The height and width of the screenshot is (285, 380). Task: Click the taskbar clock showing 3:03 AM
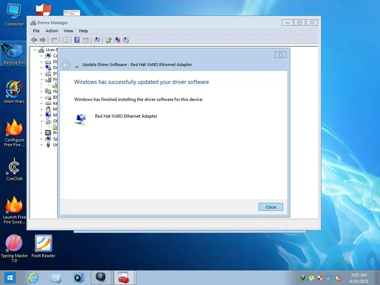click(x=359, y=278)
